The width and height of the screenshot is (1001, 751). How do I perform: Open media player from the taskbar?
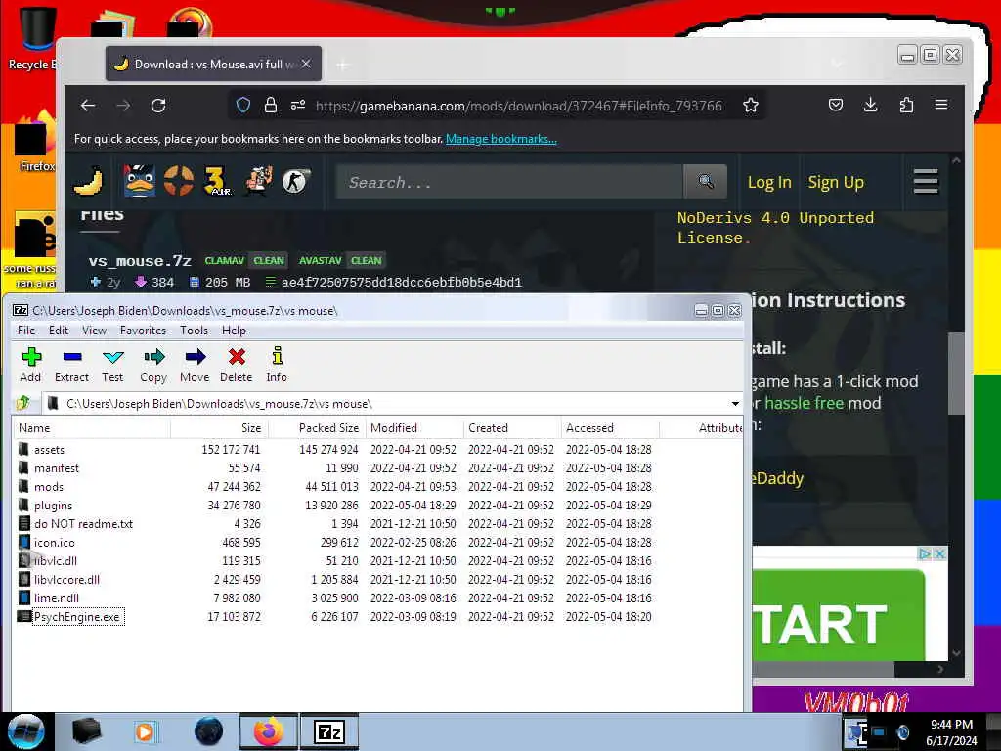pos(146,731)
